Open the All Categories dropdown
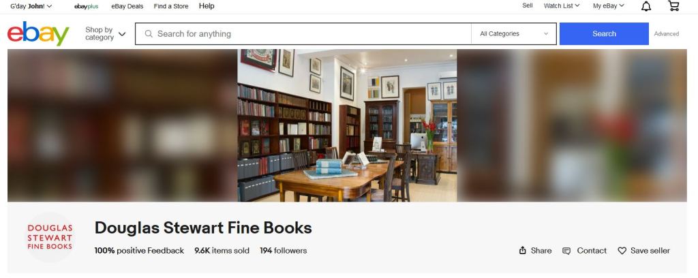This screenshot has height=278, width=698. [x=514, y=33]
